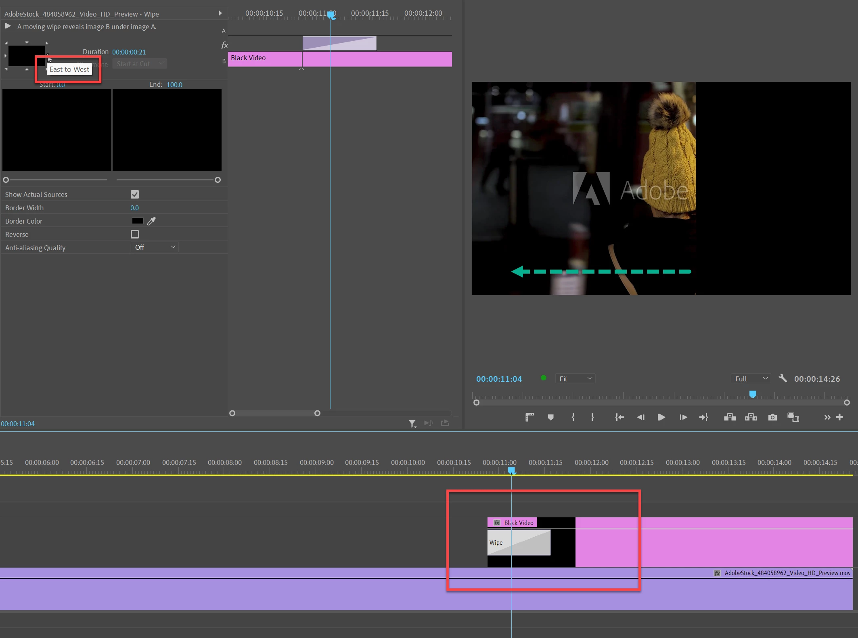Click the Button Editor plus icon
Image resolution: width=858 pixels, height=638 pixels.
pyautogui.click(x=839, y=417)
